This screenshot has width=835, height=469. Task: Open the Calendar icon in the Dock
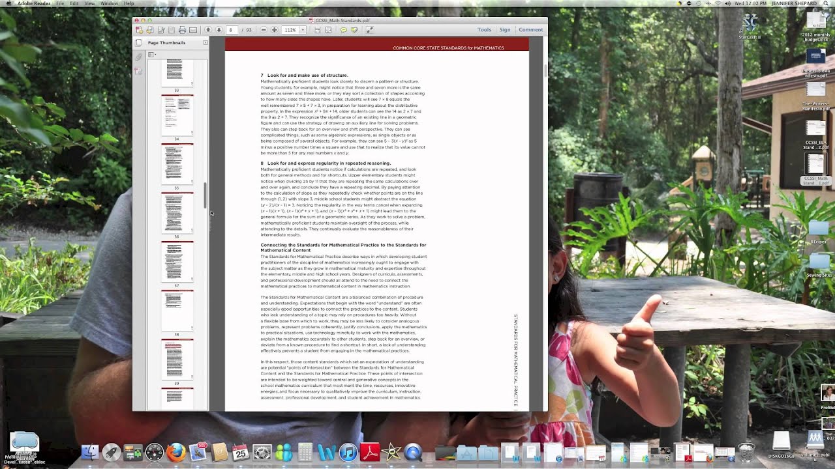click(241, 452)
